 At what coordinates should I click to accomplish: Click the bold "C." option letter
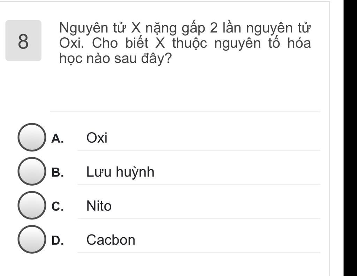(58, 207)
